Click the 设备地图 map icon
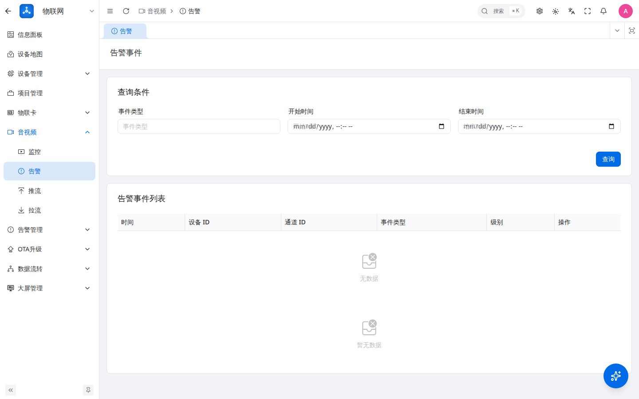Screen dimensions: 639x399 click(11, 54)
